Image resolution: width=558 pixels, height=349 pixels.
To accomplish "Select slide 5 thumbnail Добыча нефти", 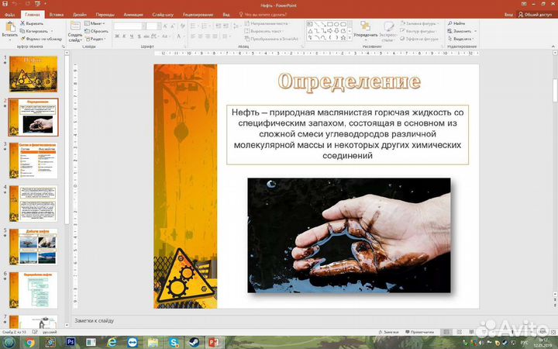I will pyautogui.click(x=33, y=247).
